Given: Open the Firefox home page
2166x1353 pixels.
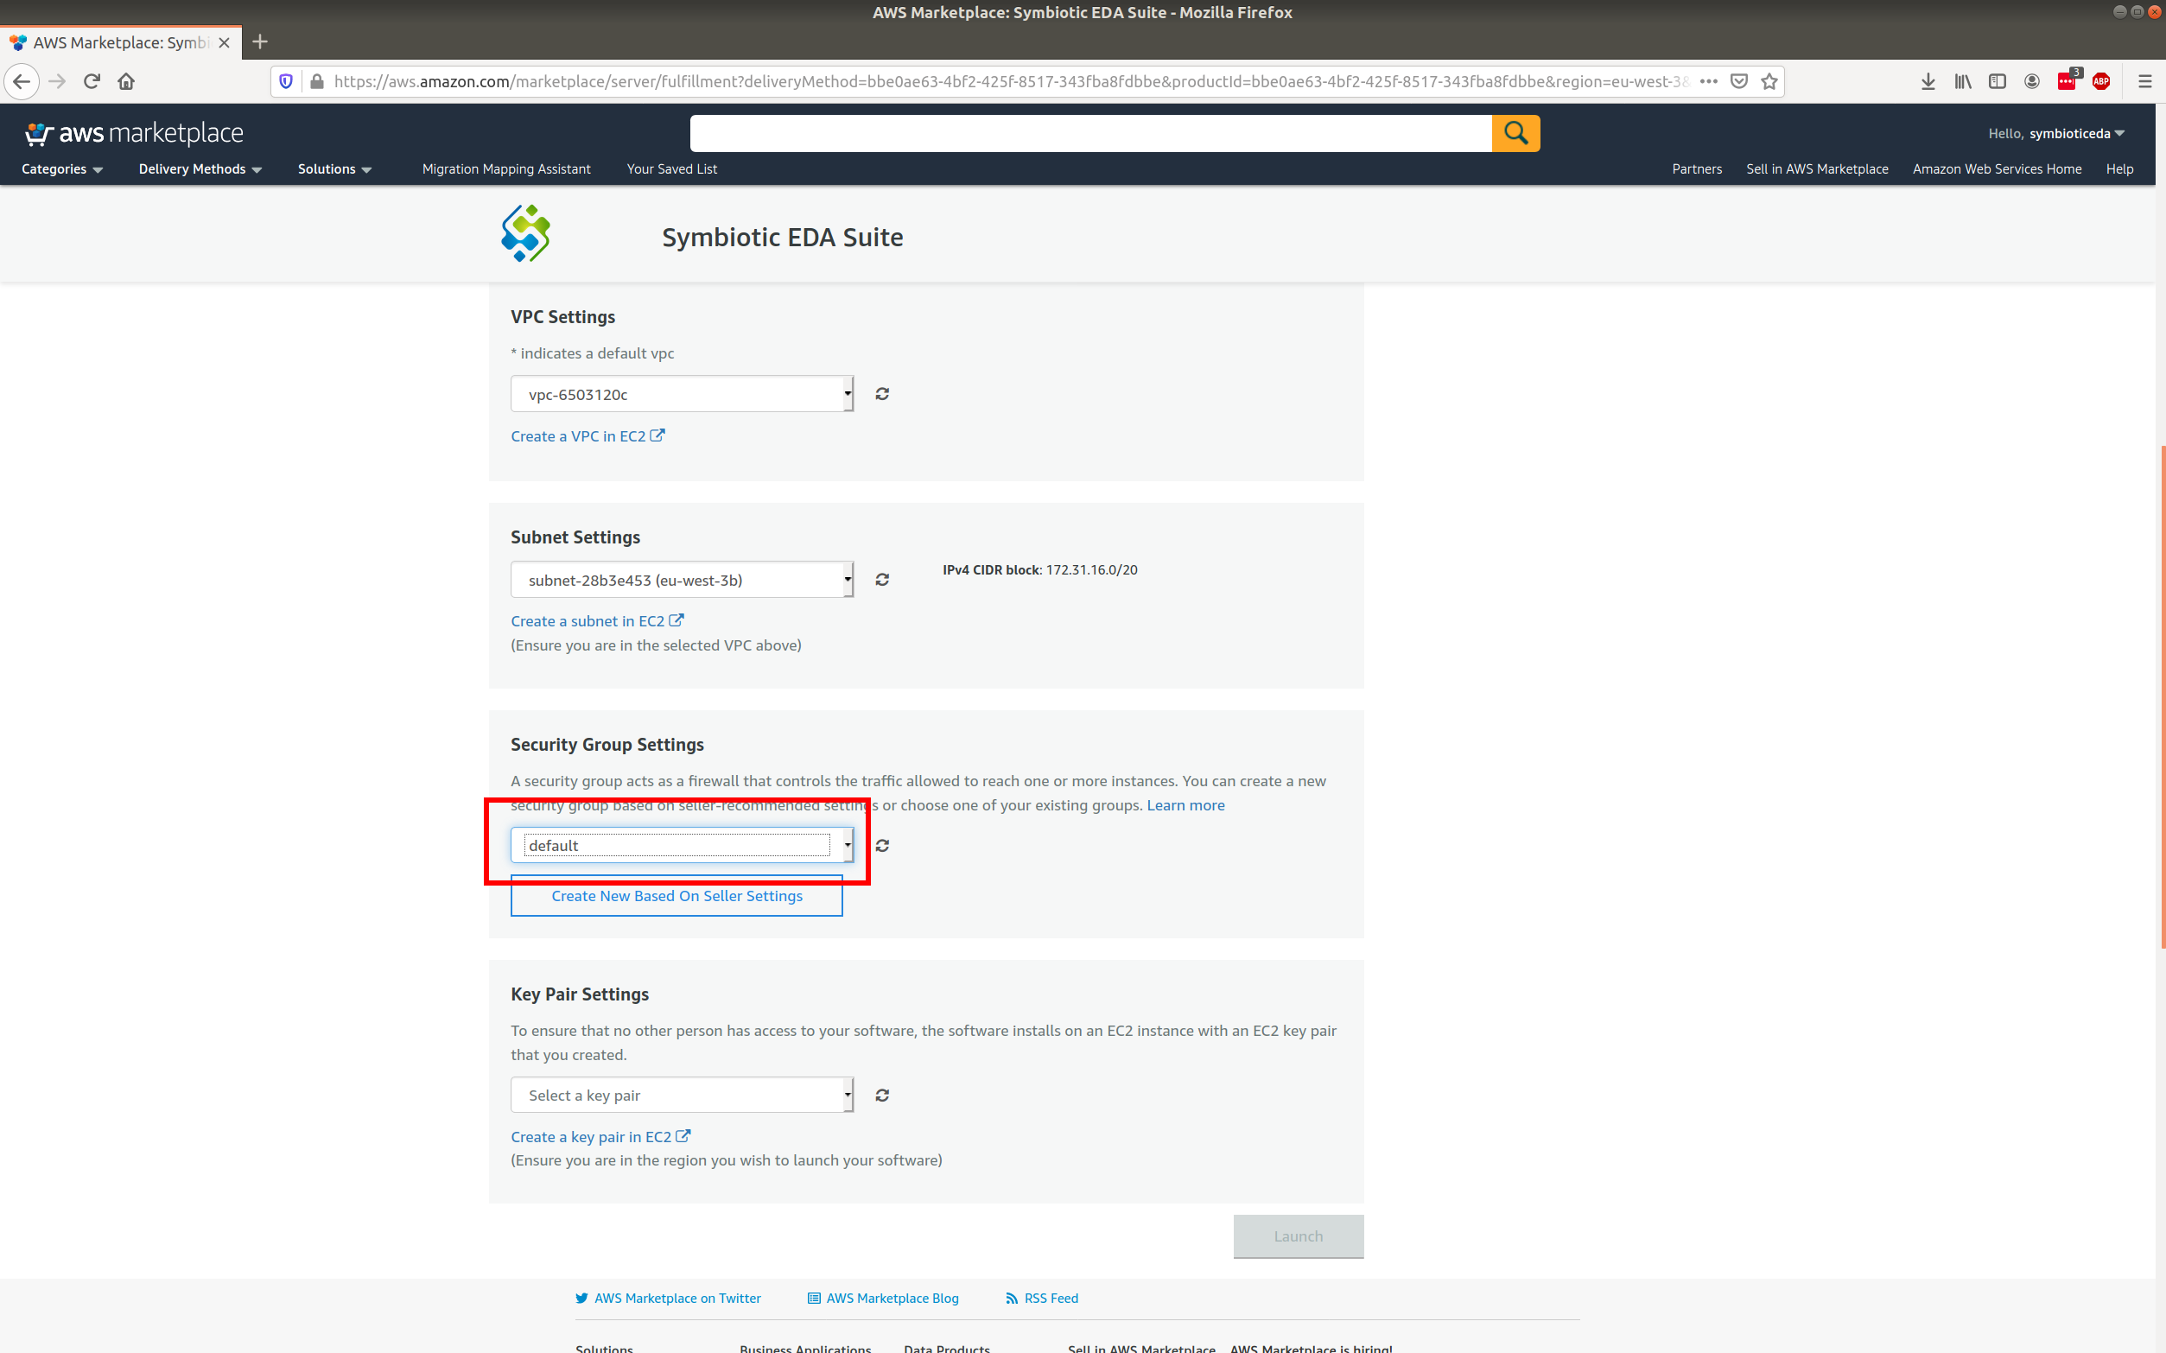Looking at the screenshot, I should [126, 81].
